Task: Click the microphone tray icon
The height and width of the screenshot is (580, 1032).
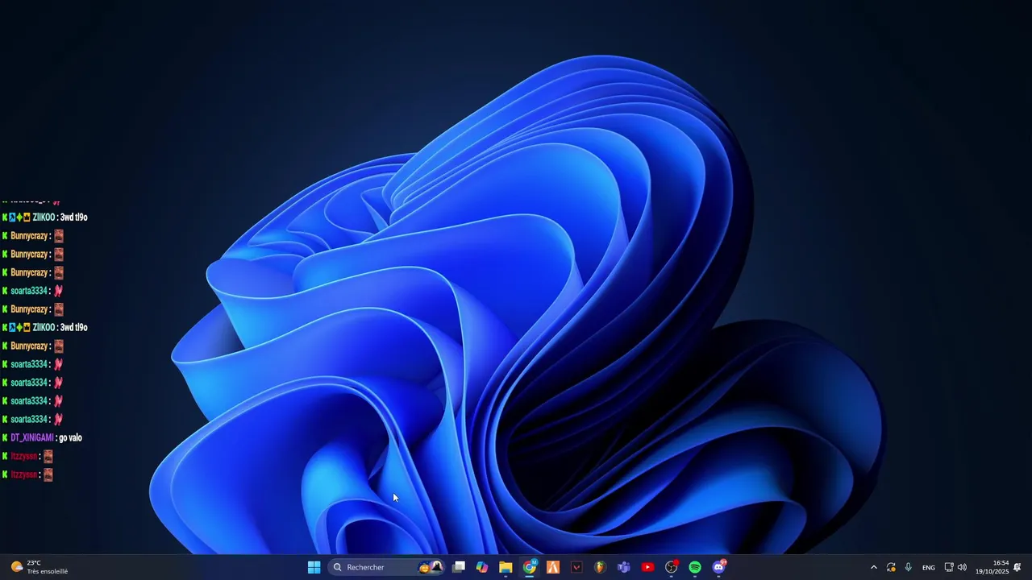Action: (x=909, y=567)
